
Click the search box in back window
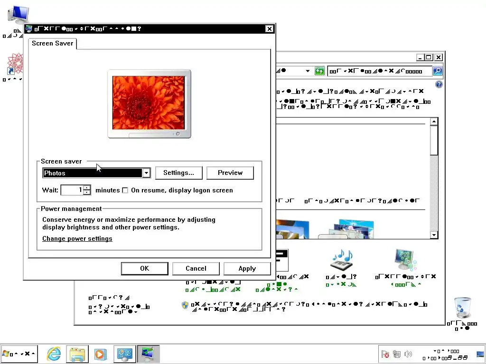click(x=379, y=71)
